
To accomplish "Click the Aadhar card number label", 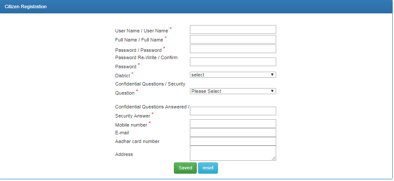I will tap(137, 141).
